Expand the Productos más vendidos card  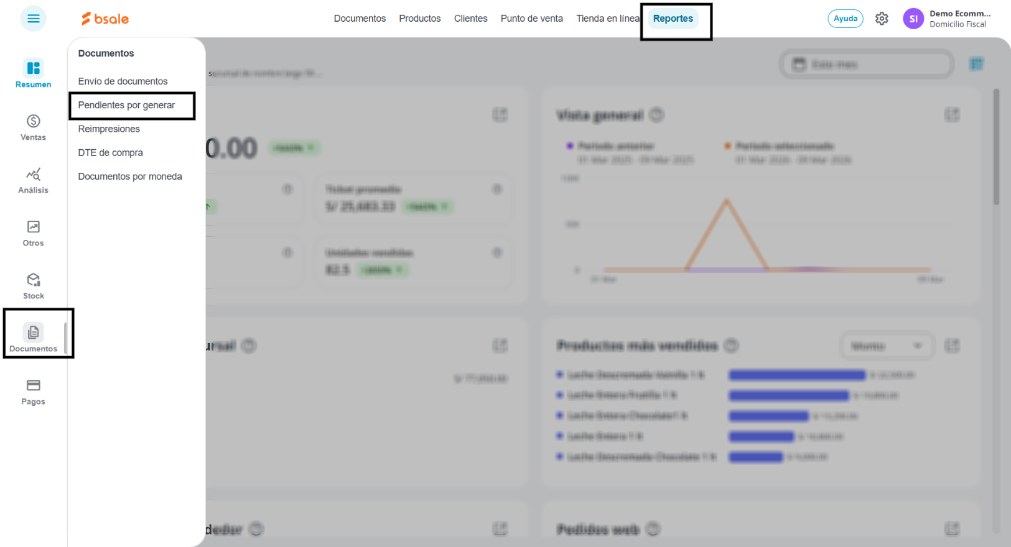coord(952,346)
